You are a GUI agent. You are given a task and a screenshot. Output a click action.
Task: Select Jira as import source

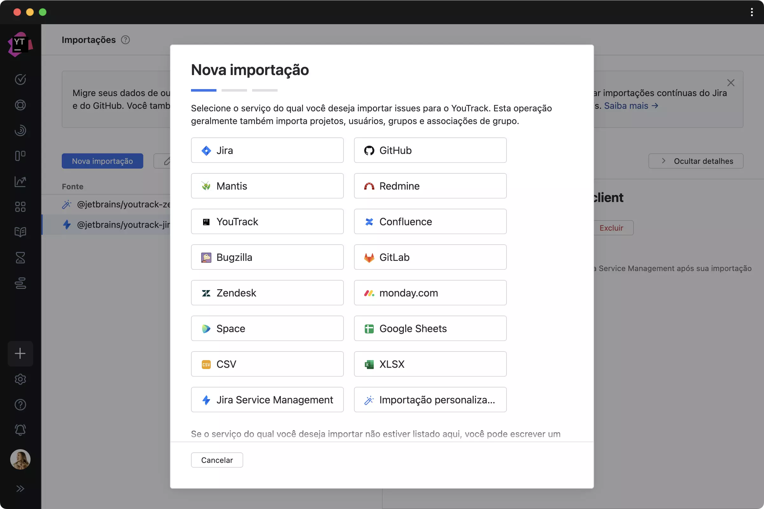pos(267,150)
